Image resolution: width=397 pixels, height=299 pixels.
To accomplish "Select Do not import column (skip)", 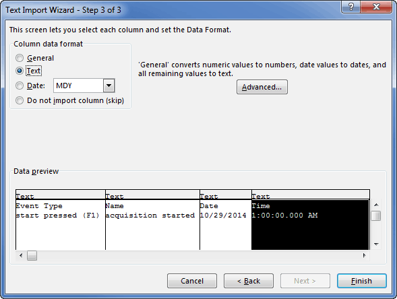I will pos(20,100).
